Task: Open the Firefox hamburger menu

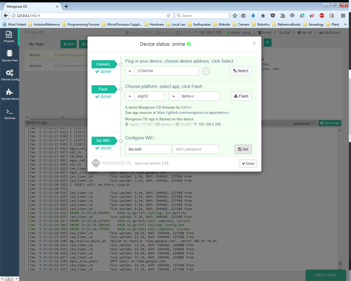Action: point(343,16)
